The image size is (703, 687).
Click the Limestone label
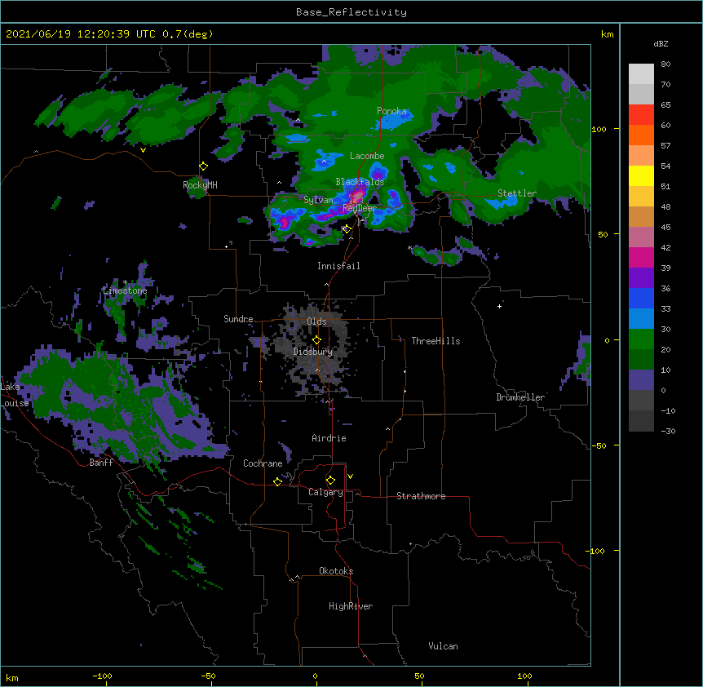pyautogui.click(x=125, y=290)
